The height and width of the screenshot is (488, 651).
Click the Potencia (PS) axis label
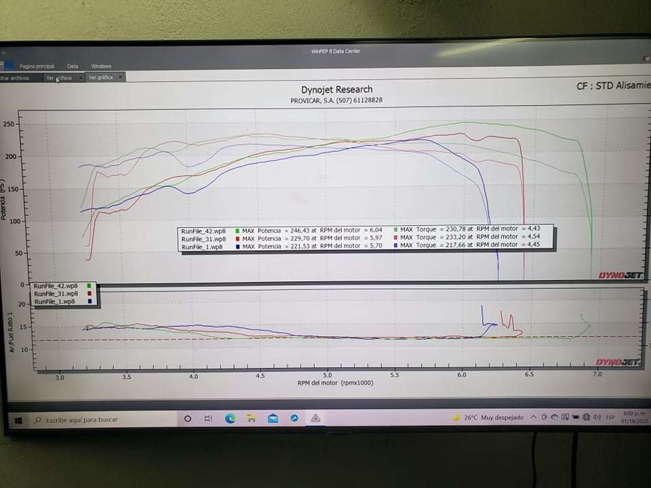(x=3, y=199)
